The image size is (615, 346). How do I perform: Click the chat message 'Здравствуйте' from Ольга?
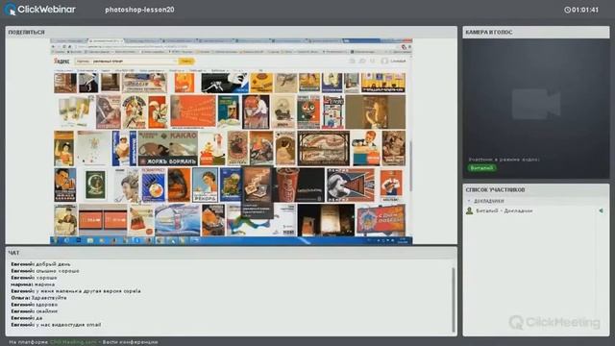tap(49, 298)
